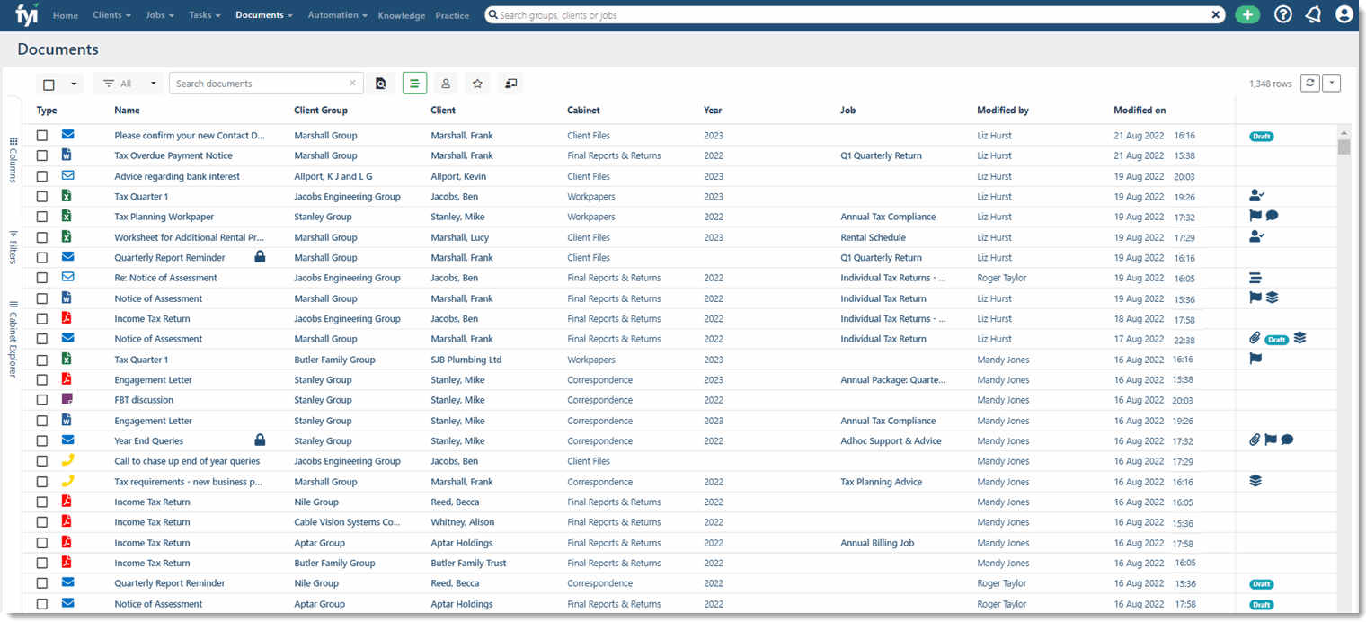Click the share view icon beside the star
Image resolution: width=1366 pixels, height=622 pixels.
(x=510, y=83)
